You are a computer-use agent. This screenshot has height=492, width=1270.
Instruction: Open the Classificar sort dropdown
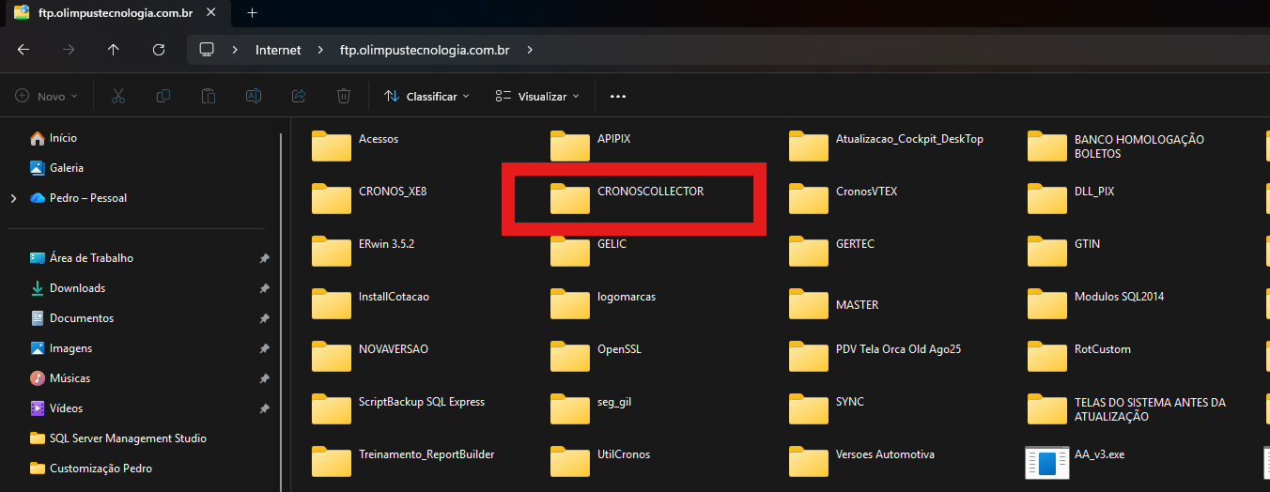pyautogui.click(x=428, y=96)
